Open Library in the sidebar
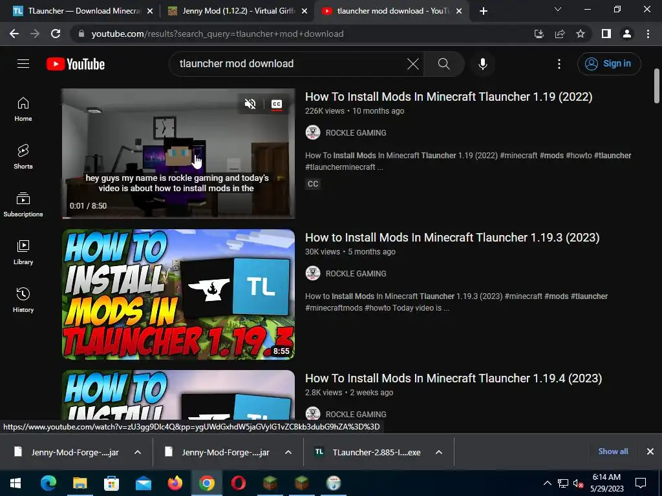The width and height of the screenshot is (662, 496). (x=23, y=253)
